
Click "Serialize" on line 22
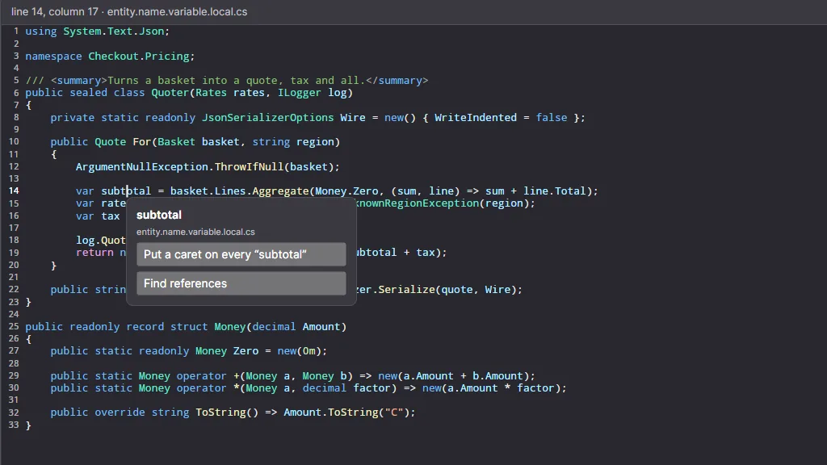point(406,290)
